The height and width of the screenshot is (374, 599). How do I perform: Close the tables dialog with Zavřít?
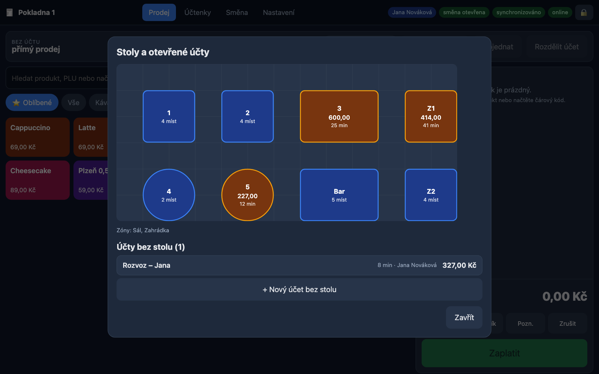click(x=464, y=318)
